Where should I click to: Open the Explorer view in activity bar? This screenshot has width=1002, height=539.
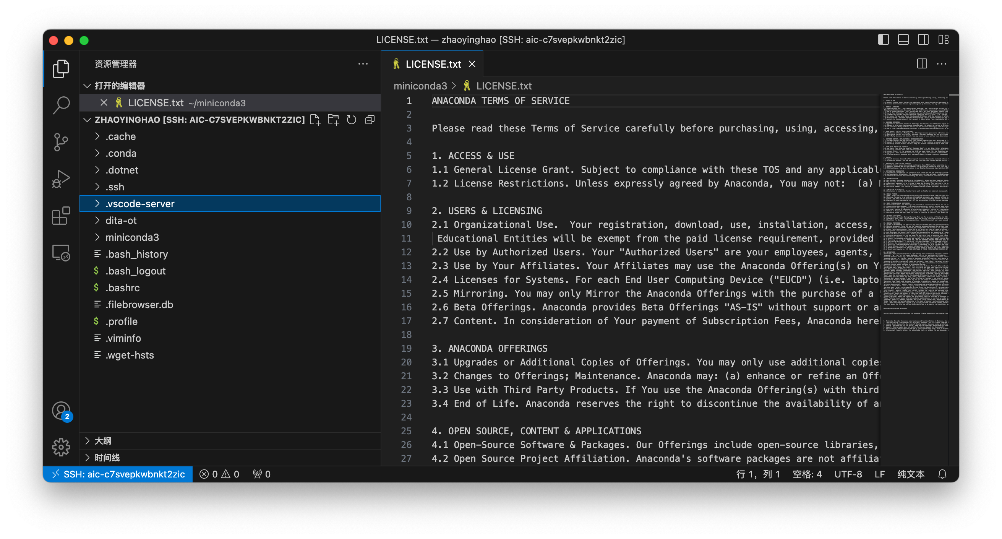click(61, 68)
